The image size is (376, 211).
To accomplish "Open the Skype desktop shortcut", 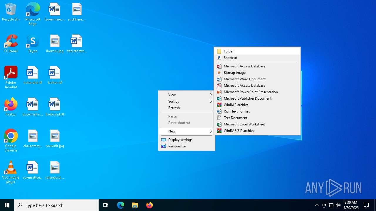I will (33, 44).
